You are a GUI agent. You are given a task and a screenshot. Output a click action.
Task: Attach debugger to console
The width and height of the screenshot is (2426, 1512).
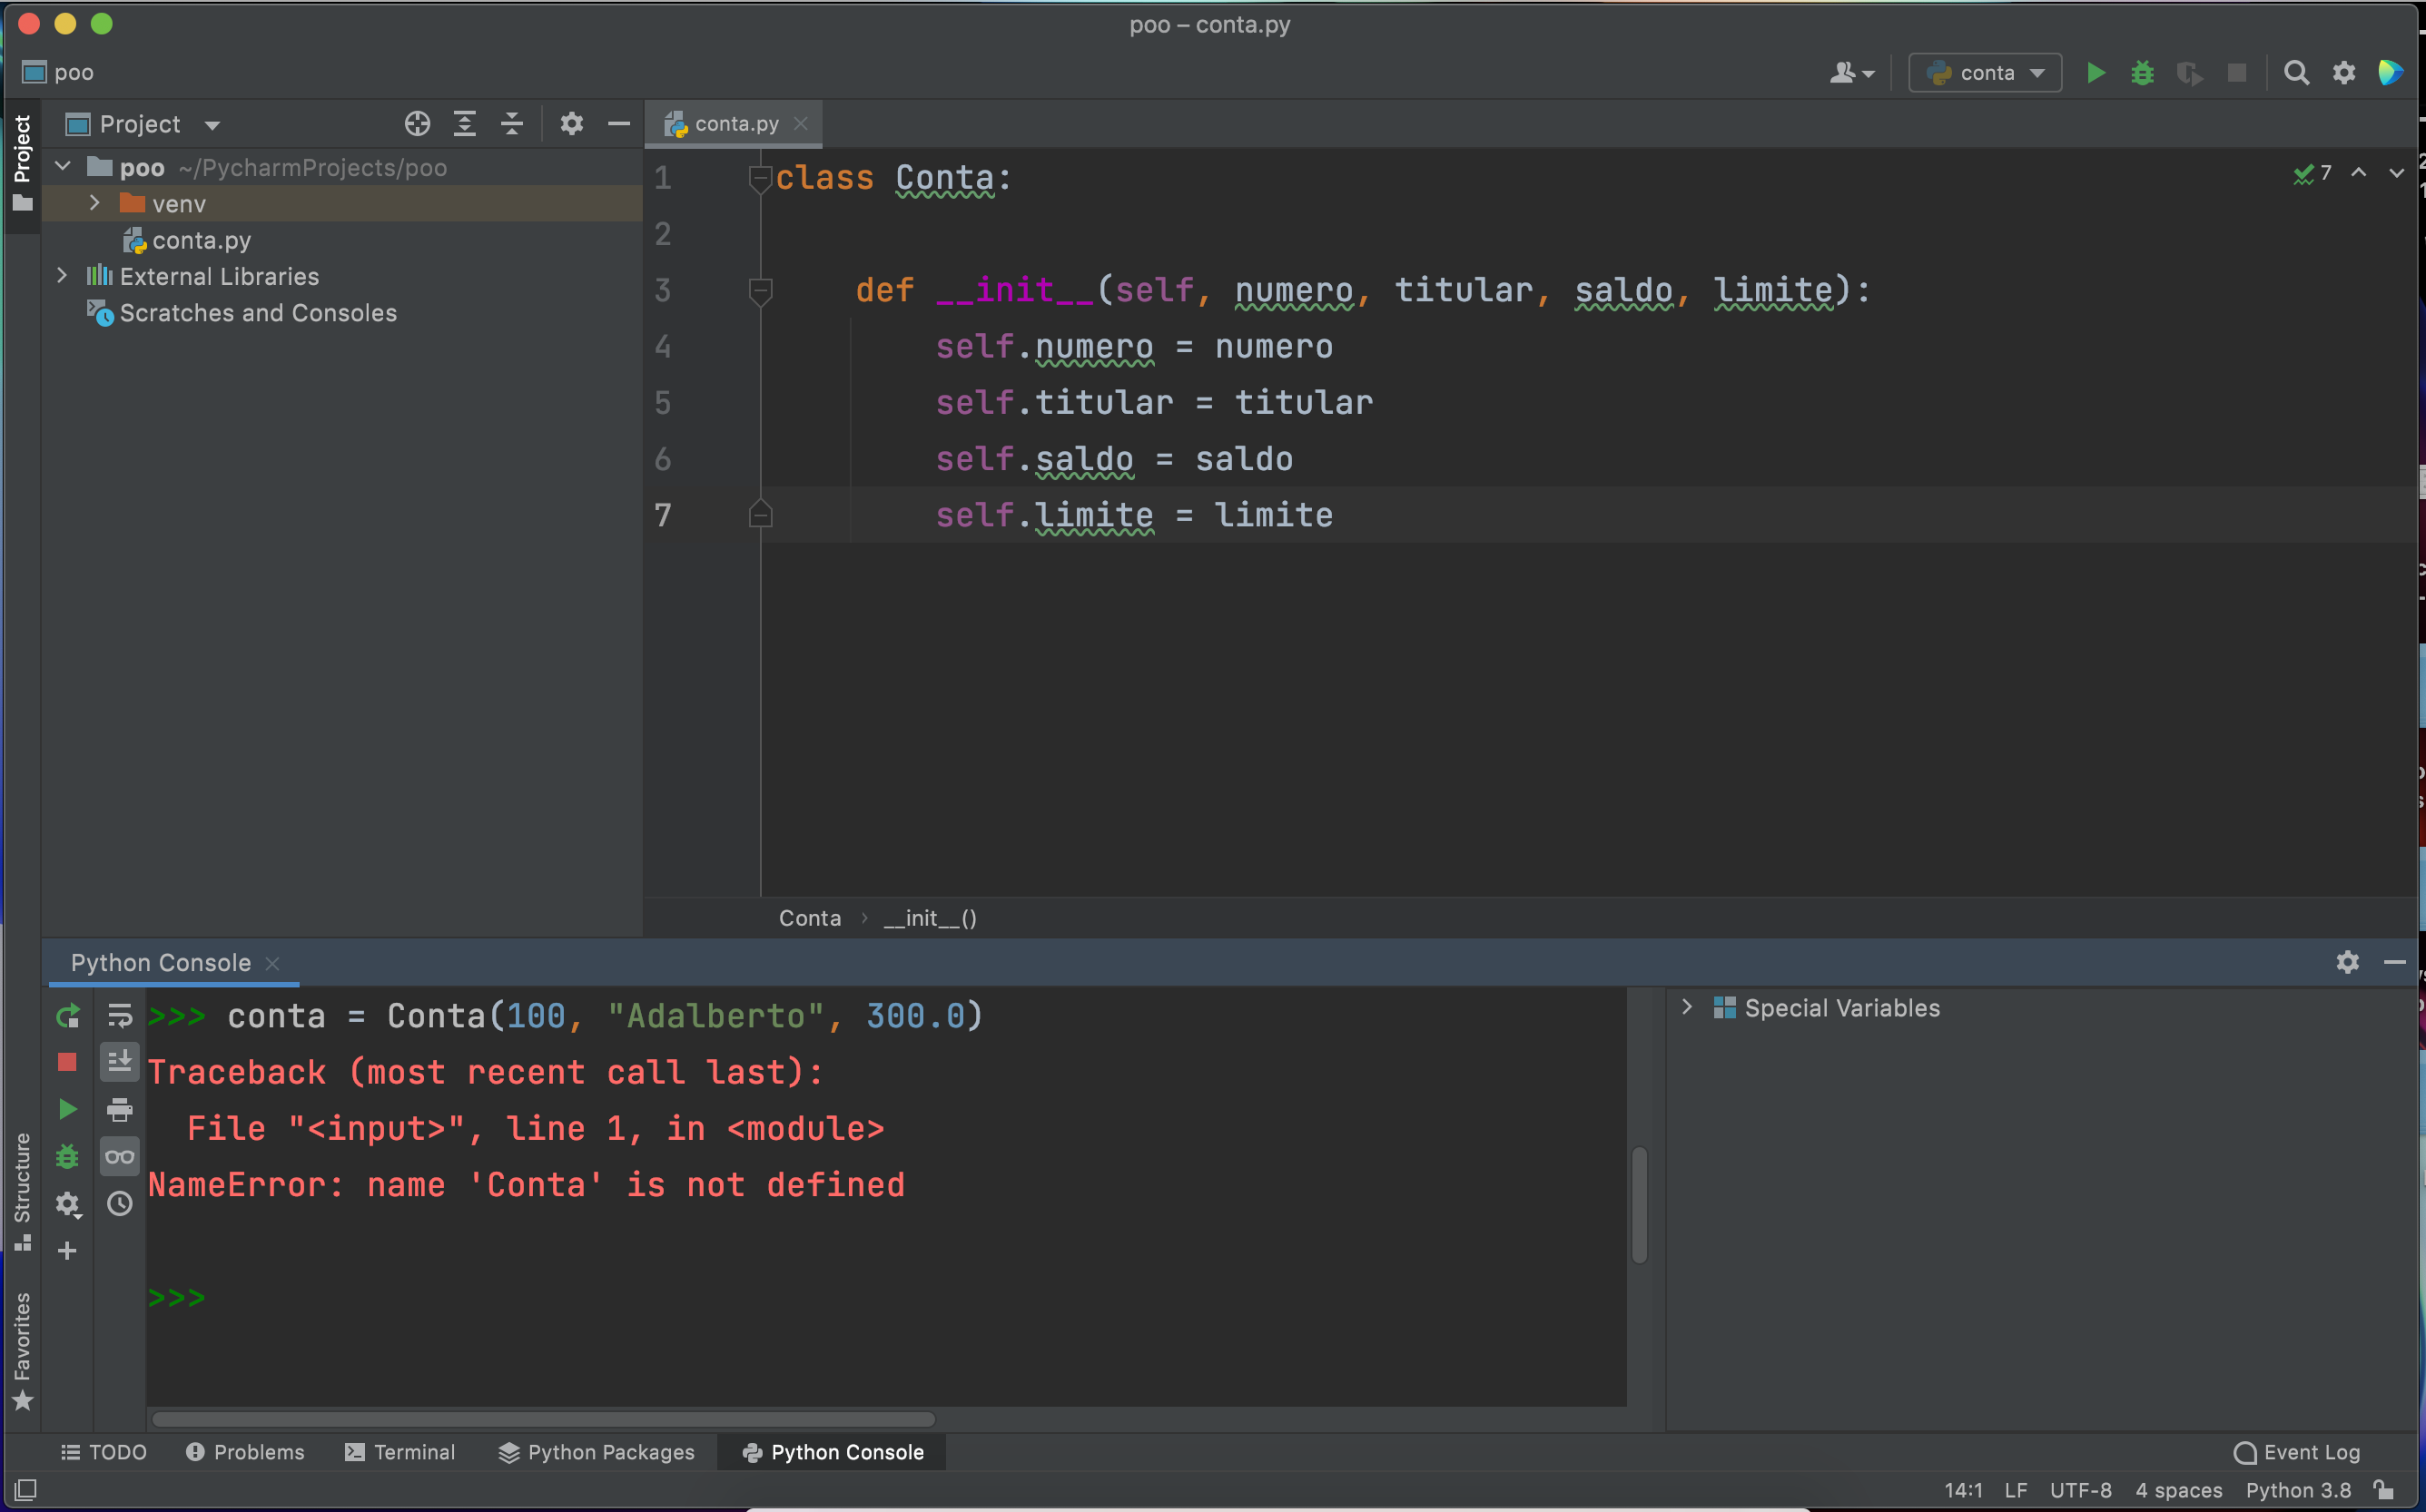67,1157
